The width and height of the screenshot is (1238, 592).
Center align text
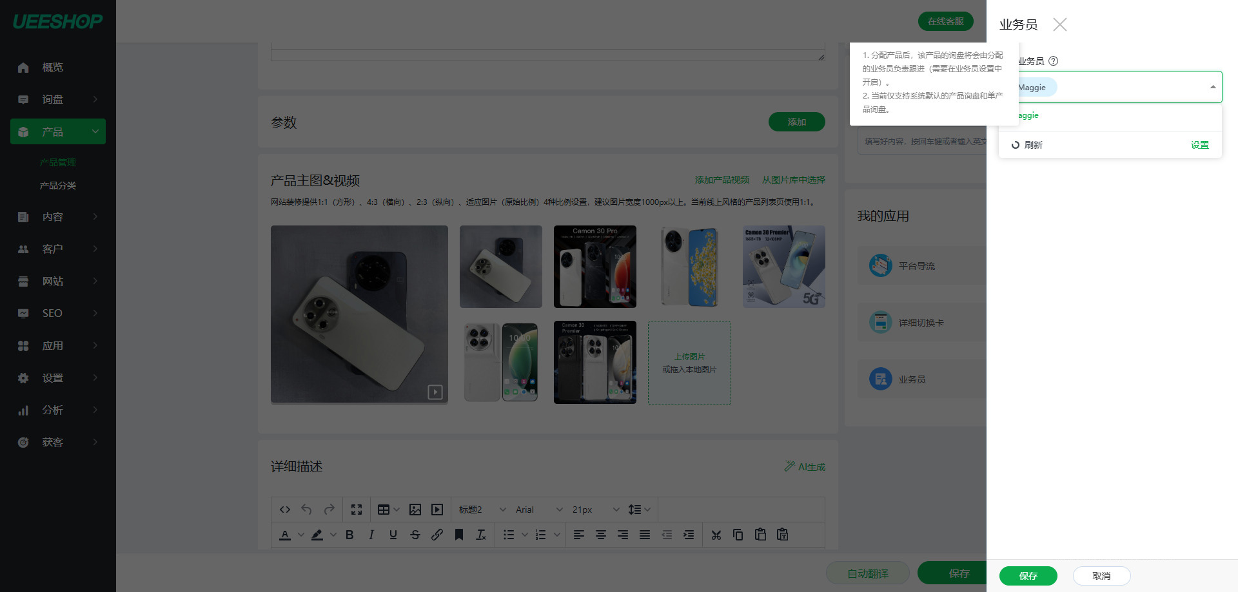click(x=601, y=535)
